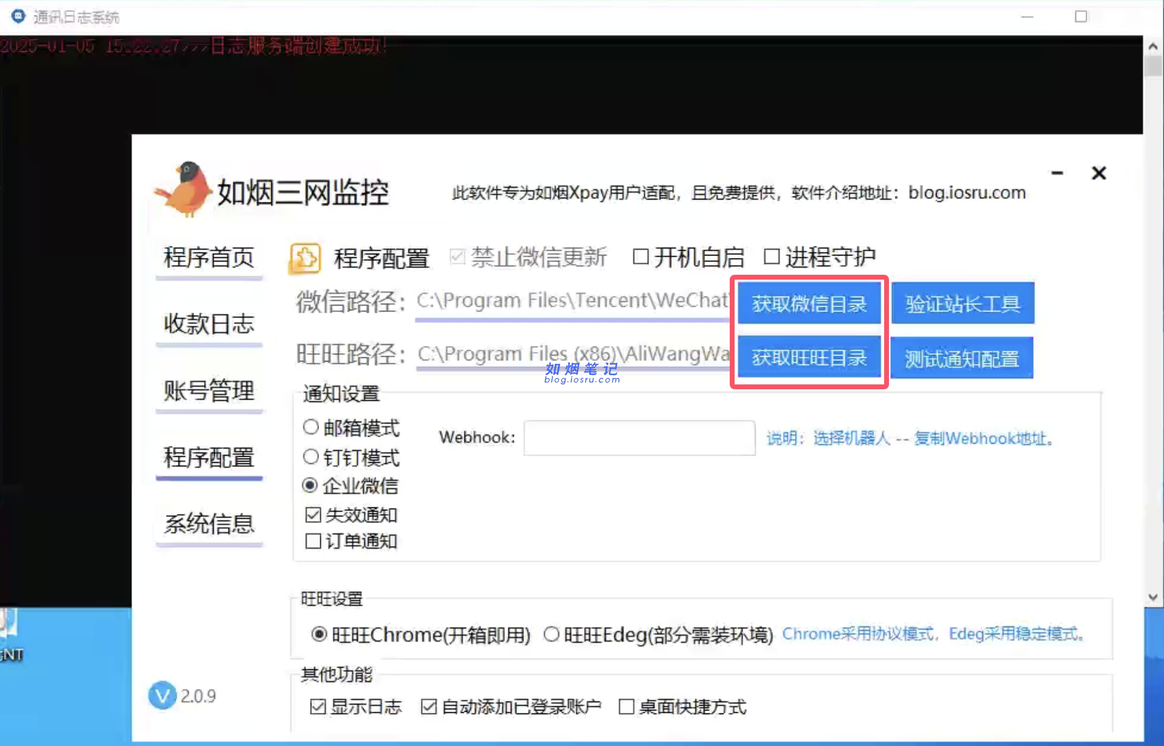This screenshot has width=1164, height=746.
Task: Toggle 订单通知 checkbox
Action: (x=351, y=541)
